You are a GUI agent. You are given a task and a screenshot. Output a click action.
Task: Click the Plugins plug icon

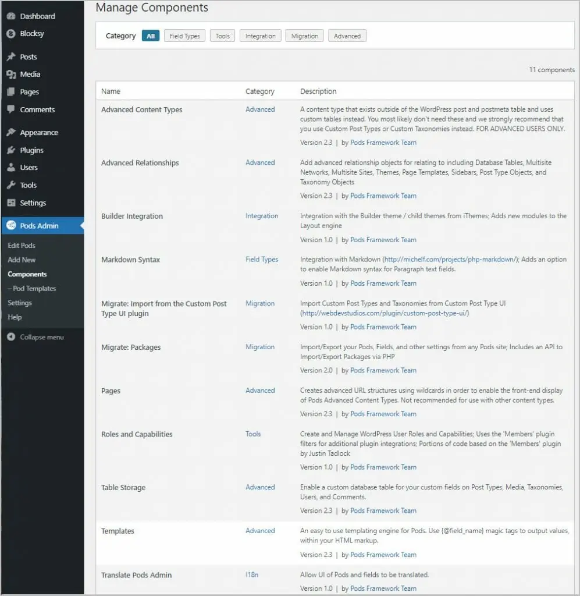11,150
